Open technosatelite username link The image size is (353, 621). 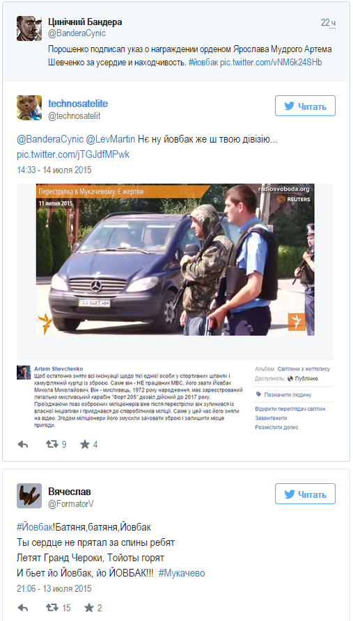click(x=78, y=104)
